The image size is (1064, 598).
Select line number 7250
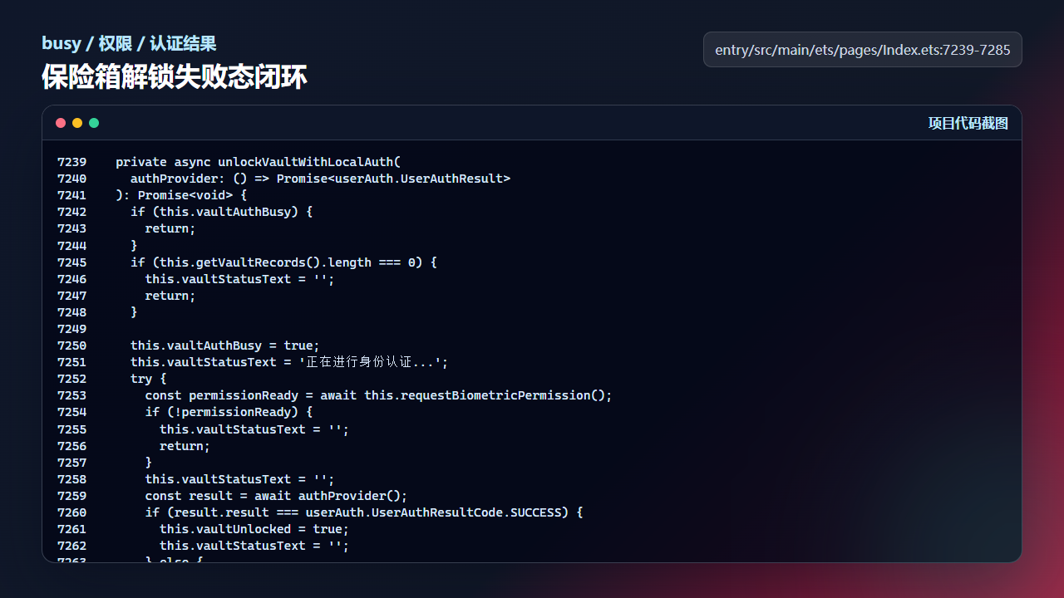71,346
